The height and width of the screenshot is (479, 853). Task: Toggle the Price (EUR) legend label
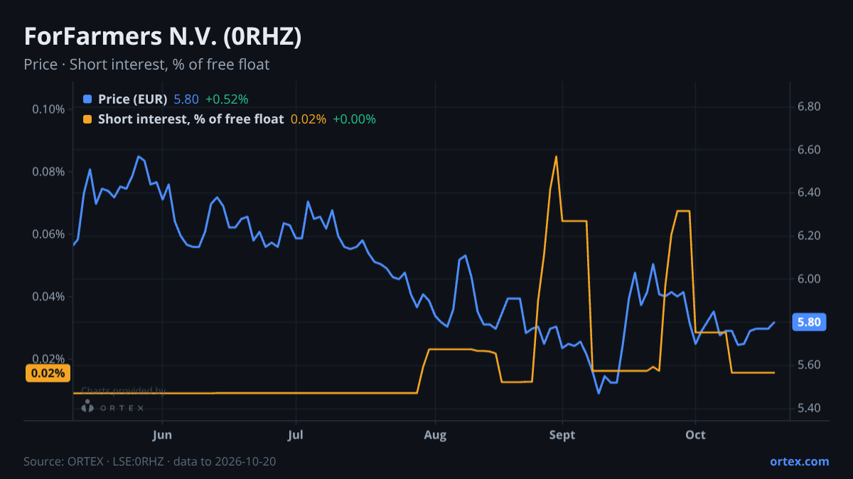click(x=133, y=99)
